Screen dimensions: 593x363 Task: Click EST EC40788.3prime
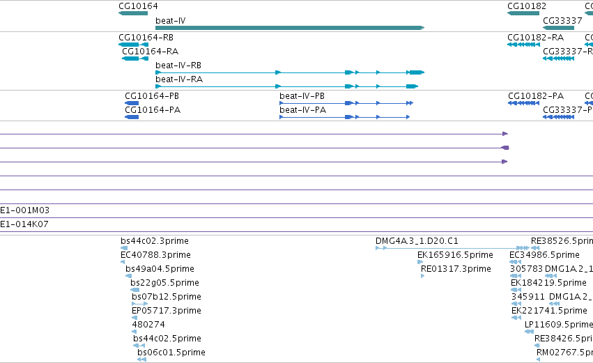[x=155, y=255]
